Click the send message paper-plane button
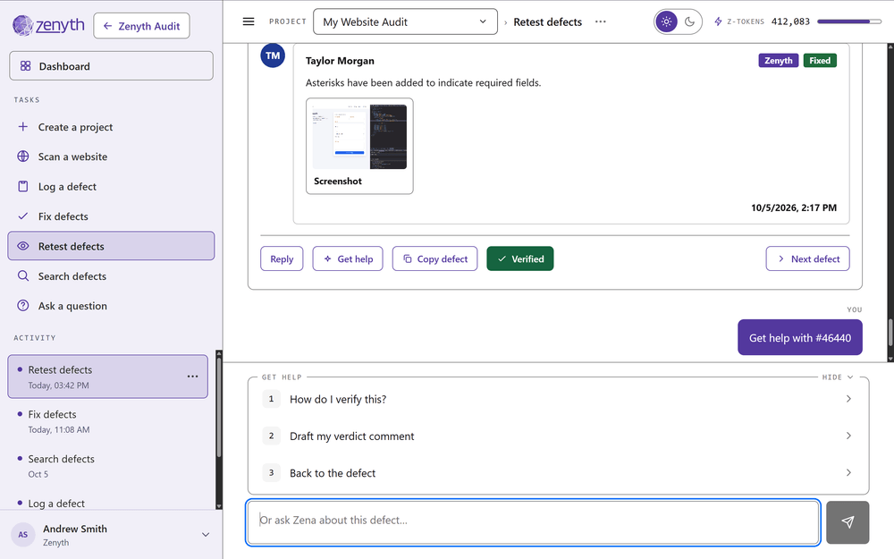 pyautogui.click(x=848, y=522)
